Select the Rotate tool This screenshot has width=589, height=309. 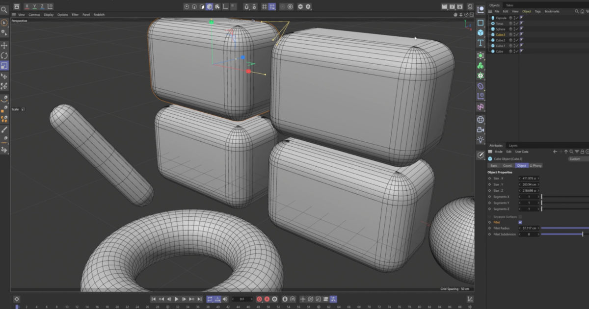tap(4, 55)
